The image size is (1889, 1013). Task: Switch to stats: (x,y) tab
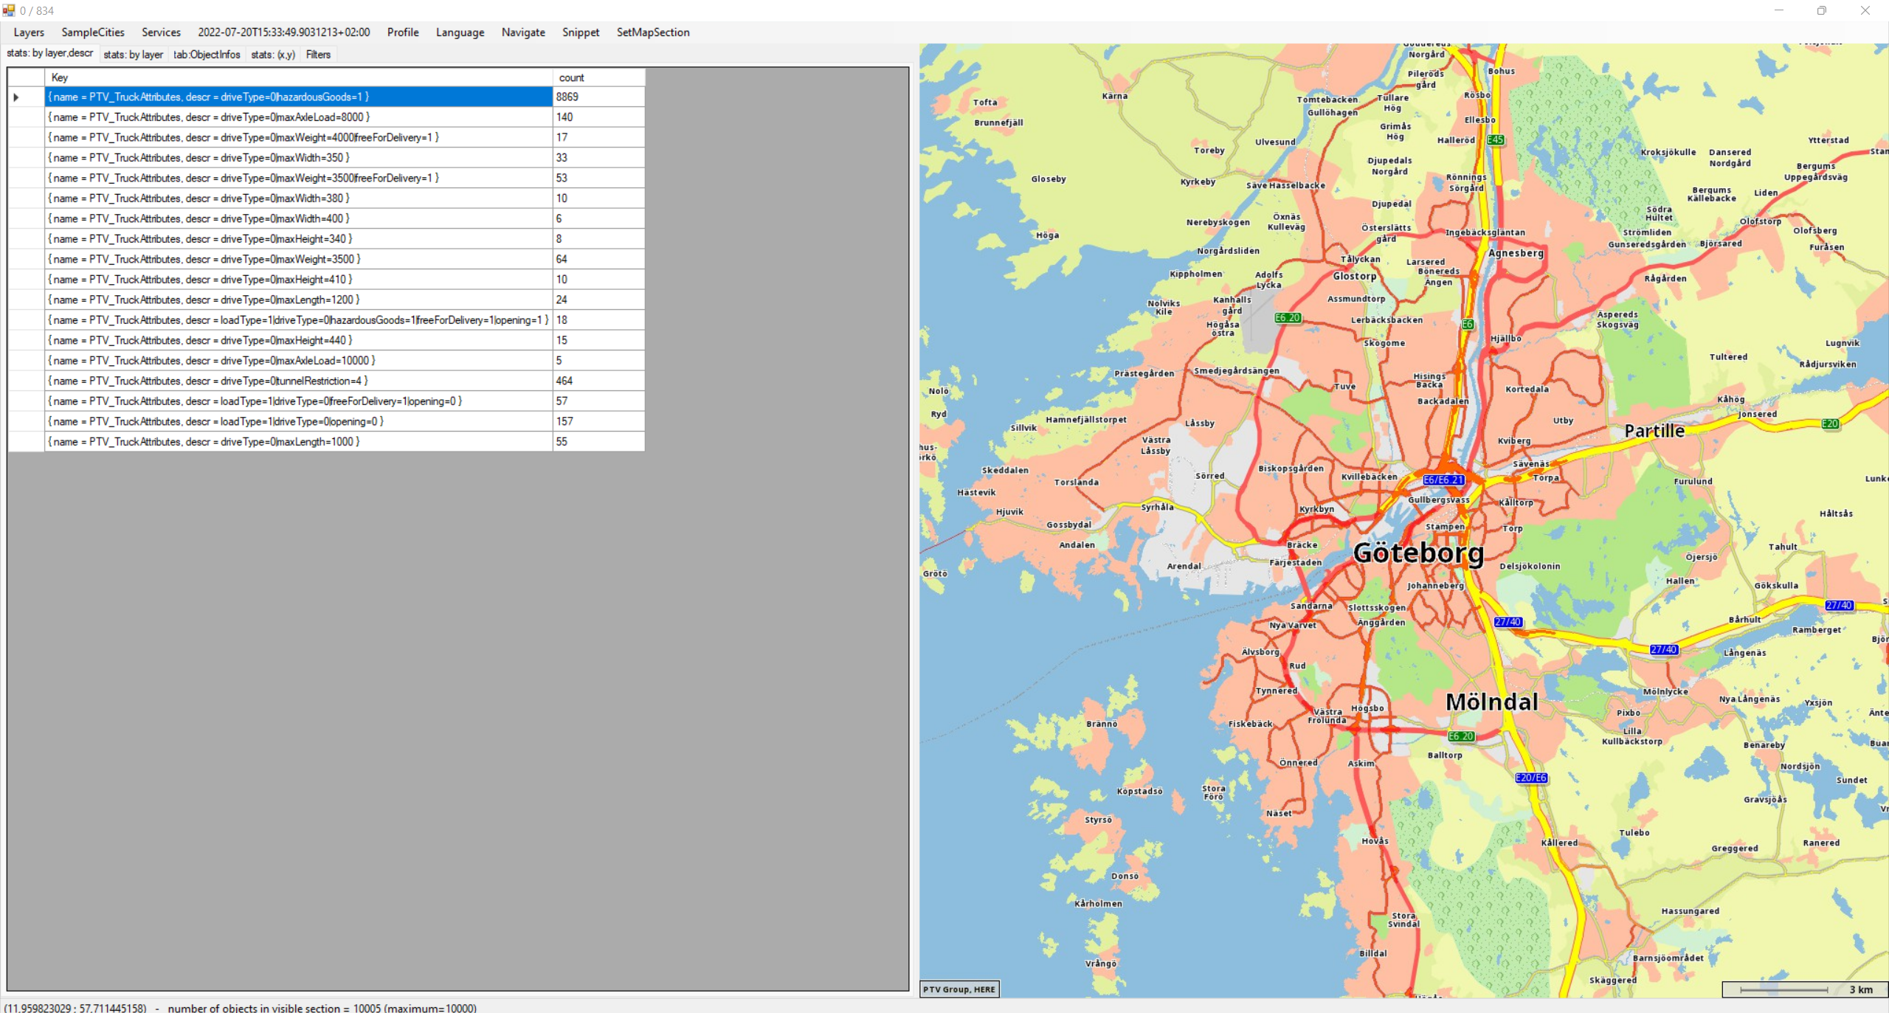point(272,55)
